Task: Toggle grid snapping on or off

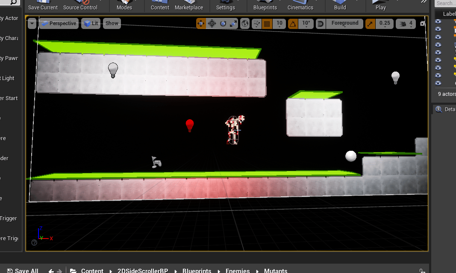Action: 267,24
